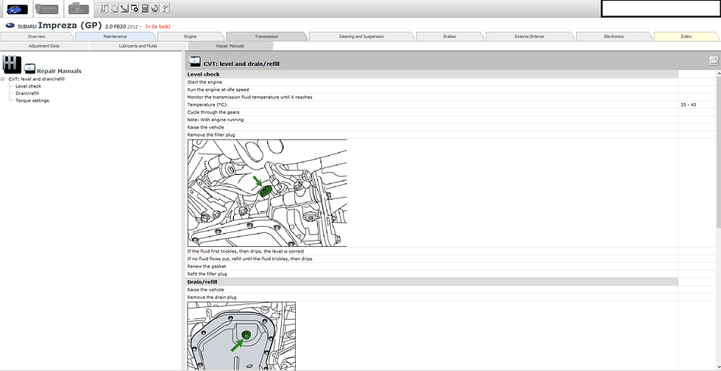Click the 'Cycle through the gears' row
Image resolution: width=721 pixels, height=371 pixels.
pos(432,112)
